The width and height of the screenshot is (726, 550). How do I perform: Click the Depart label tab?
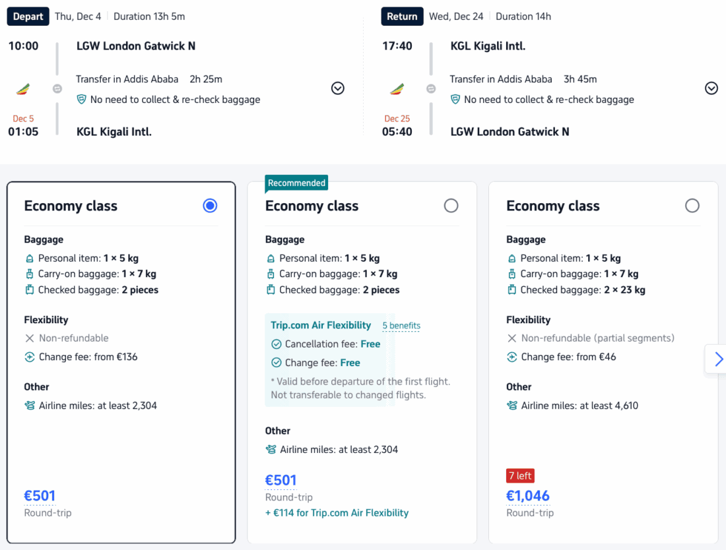28,16
